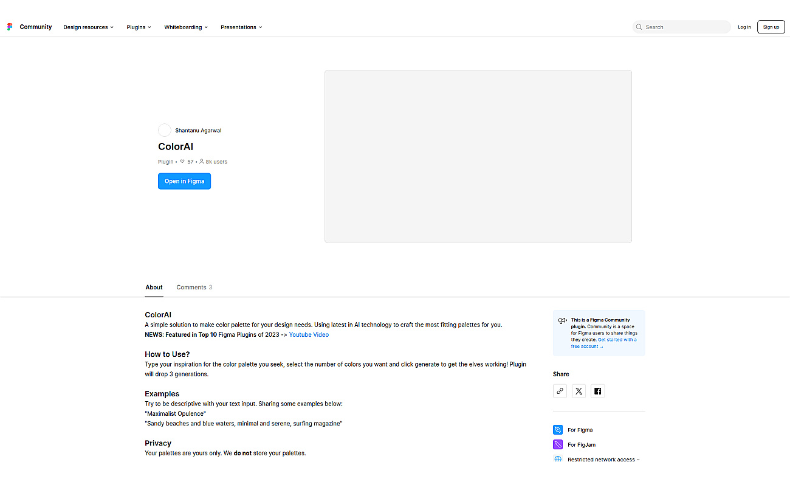Click the 8k users text

(x=216, y=162)
